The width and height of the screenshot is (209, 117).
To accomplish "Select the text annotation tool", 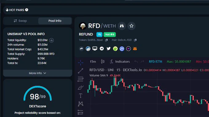I will pyautogui.click(x=81, y=96).
